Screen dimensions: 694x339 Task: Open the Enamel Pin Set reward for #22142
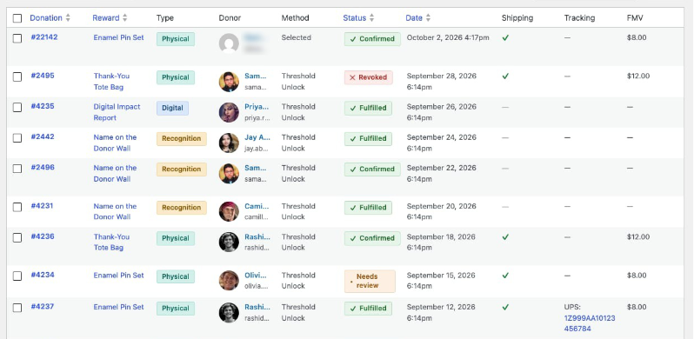[x=118, y=37]
